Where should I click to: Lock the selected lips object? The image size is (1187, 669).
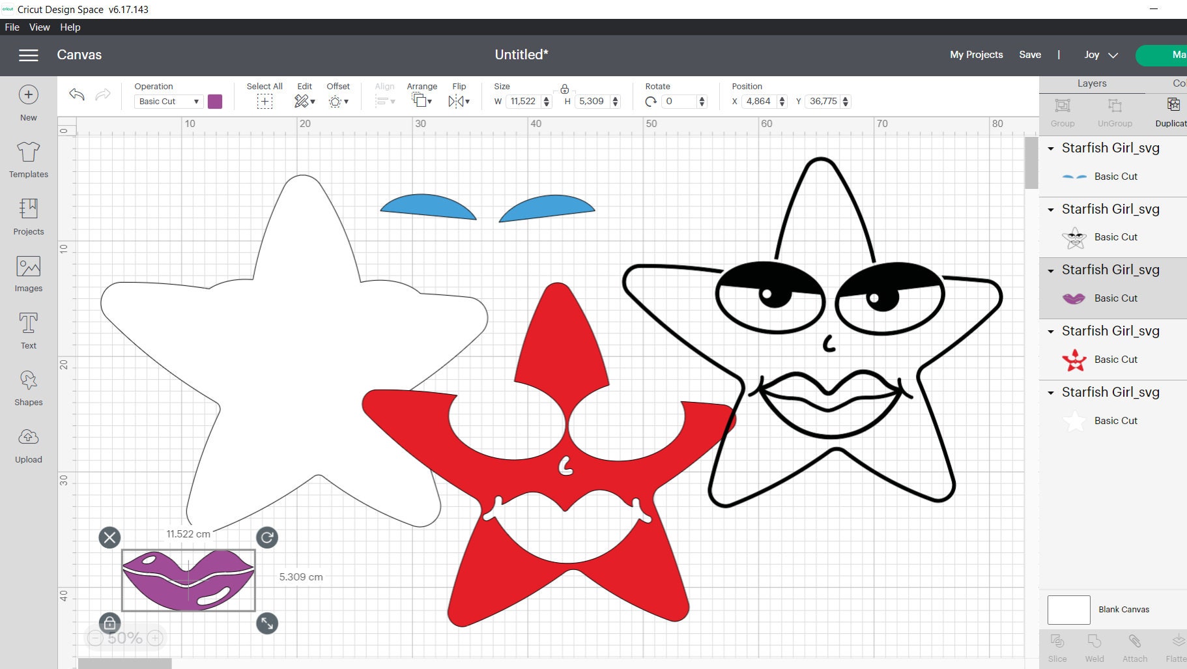109,623
